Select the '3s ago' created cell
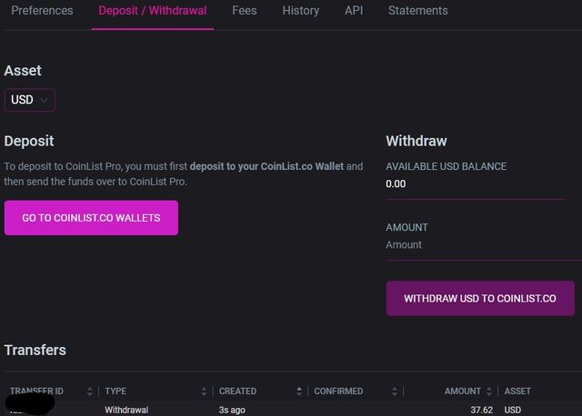 [x=232, y=410]
